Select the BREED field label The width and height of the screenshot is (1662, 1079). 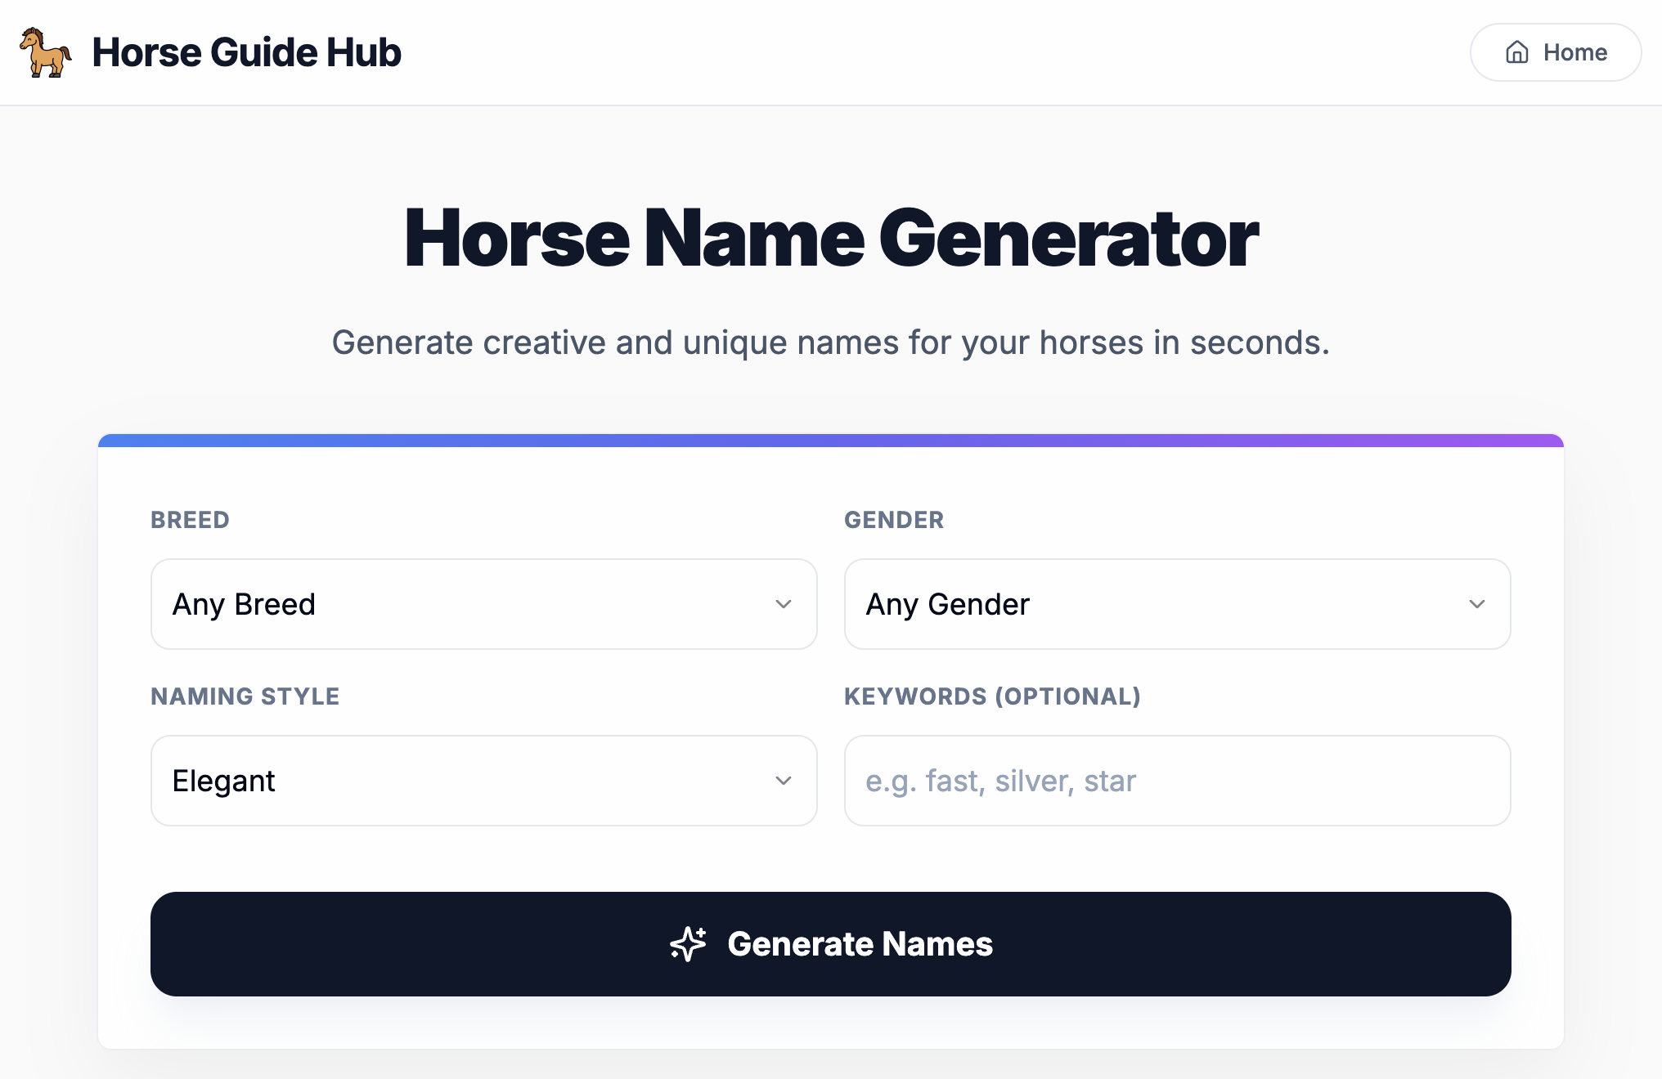point(189,520)
